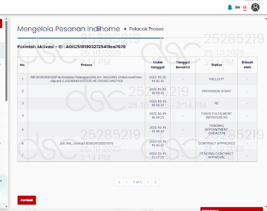Click the 'Tanggal Berakhir' column header

pos(183,65)
